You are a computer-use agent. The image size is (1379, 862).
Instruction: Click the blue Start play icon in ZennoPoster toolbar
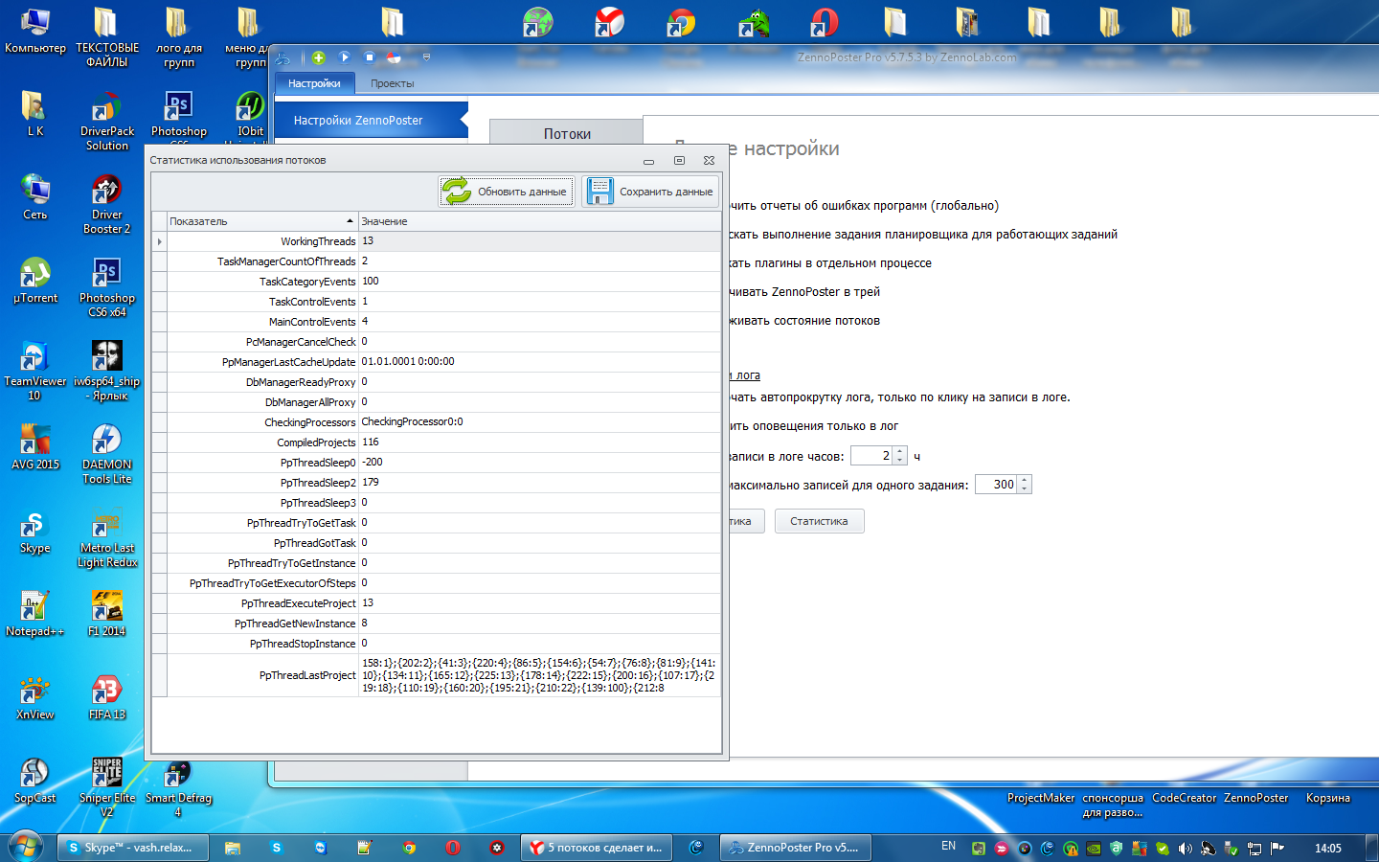(345, 57)
